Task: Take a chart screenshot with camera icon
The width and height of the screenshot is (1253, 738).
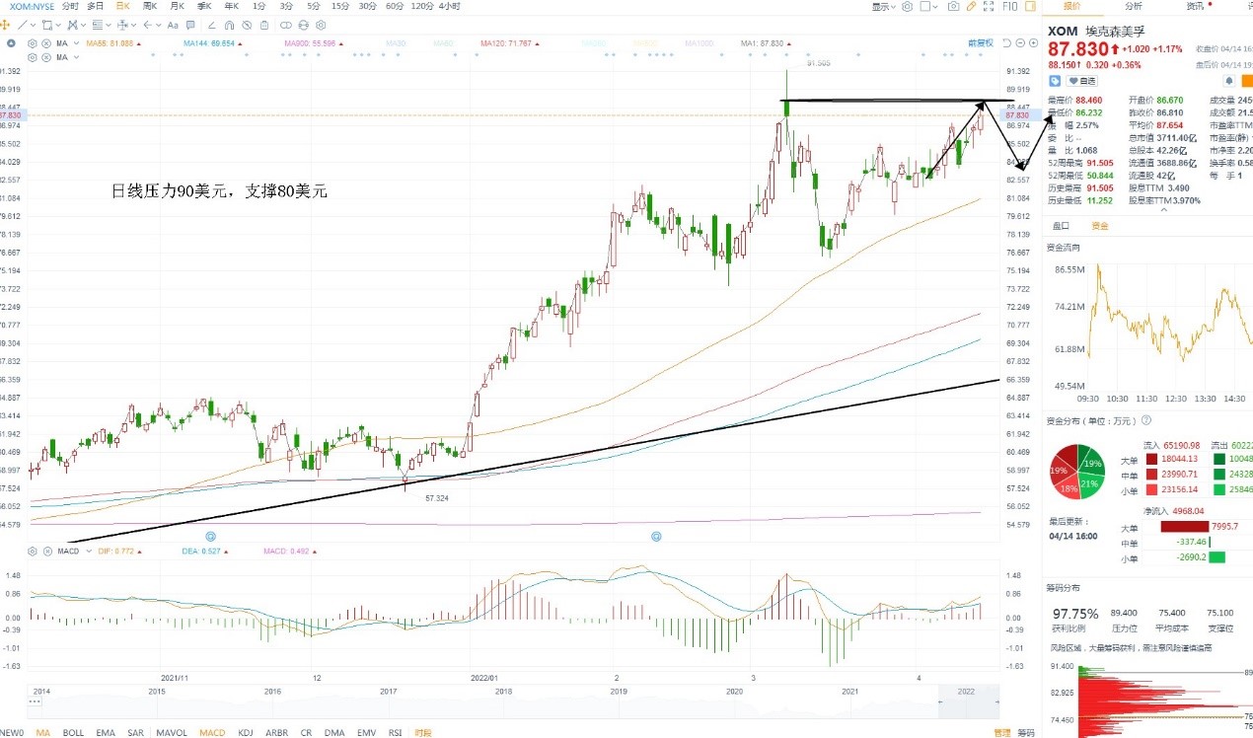Action: 953,6
